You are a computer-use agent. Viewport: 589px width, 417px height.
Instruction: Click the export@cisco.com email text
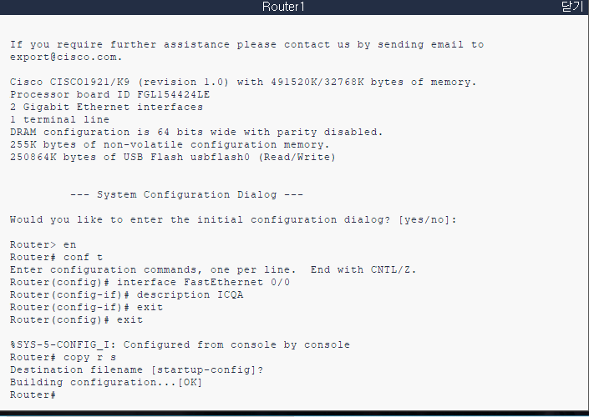[x=66, y=57]
